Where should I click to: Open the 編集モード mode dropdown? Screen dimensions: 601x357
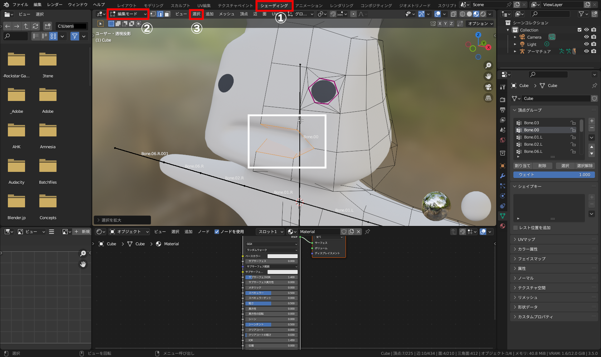point(128,14)
